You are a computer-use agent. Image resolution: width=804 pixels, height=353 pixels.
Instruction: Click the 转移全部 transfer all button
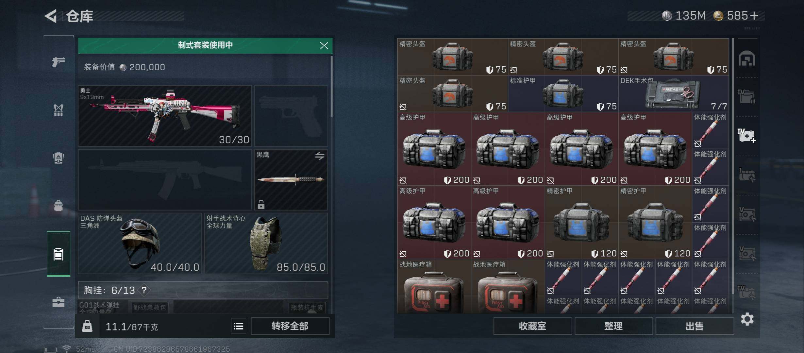(290, 326)
